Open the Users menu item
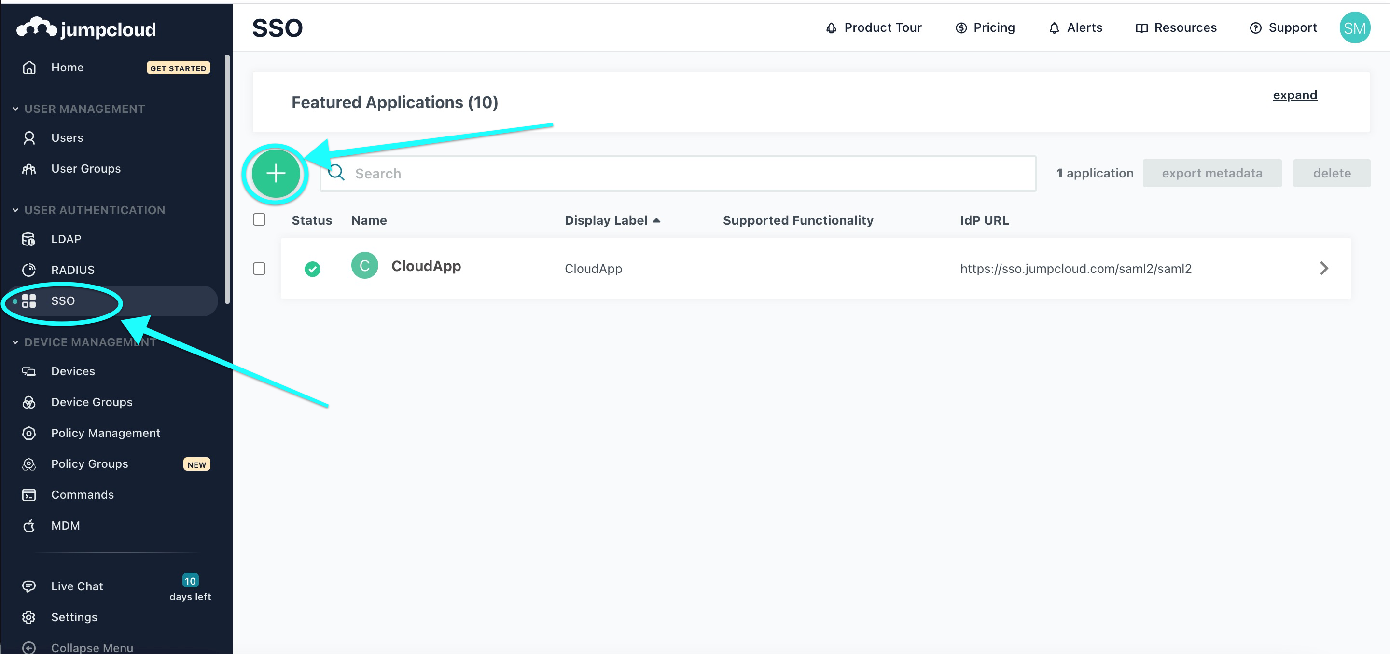The height and width of the screenshot is (654, 1390). 68,138
